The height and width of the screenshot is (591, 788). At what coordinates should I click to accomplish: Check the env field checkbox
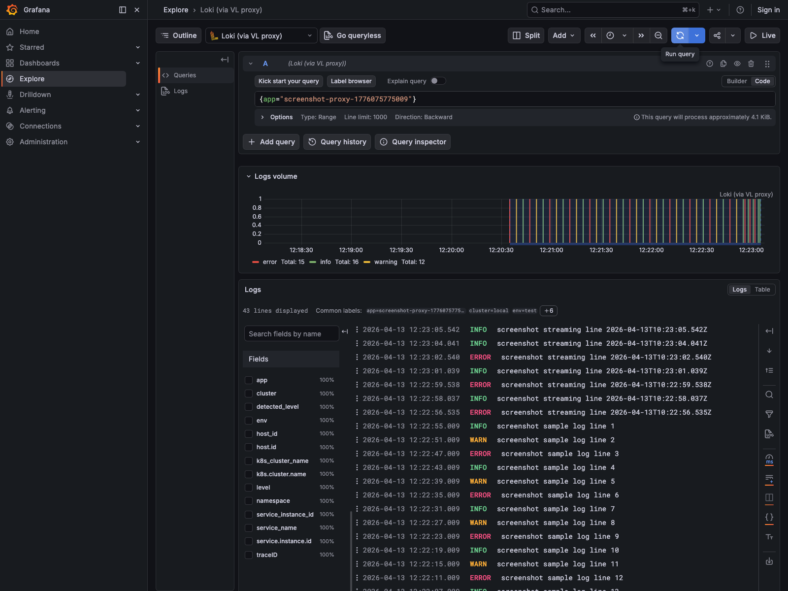pos(249,421)
